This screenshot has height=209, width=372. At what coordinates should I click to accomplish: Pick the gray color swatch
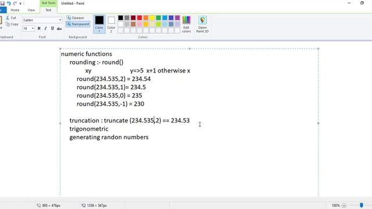(x=127, y=18)
